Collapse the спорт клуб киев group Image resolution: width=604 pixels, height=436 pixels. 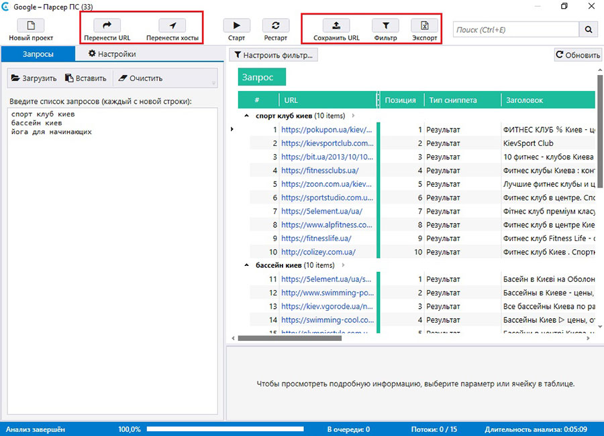point(246,115)
